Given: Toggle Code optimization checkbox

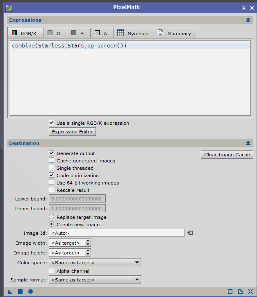Looking at the screenshot, I should [51, 175].
